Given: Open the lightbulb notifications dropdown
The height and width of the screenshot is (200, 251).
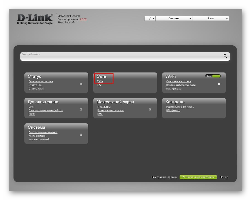Looking at the screenshot, I should click(x=150, y=18).
